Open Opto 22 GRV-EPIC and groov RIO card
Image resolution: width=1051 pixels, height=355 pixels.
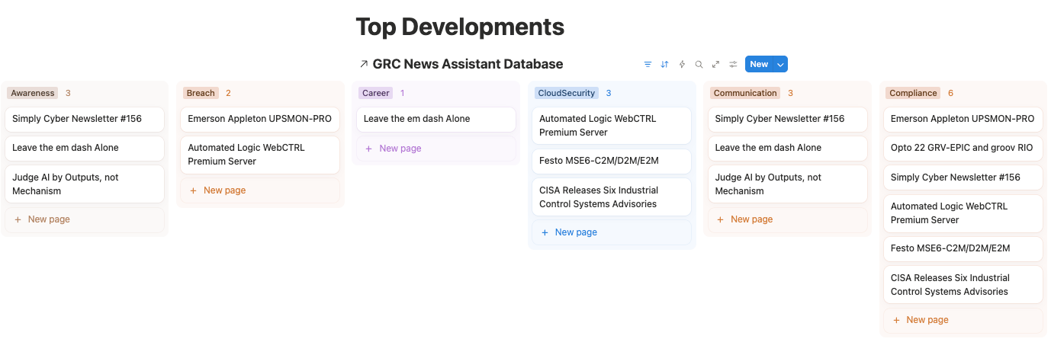coord(963,148)
